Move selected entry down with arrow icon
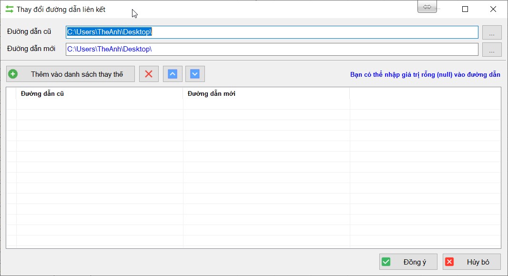Image resolution: width=508 pixels, height=276 pixels. (x=195, y=74)
